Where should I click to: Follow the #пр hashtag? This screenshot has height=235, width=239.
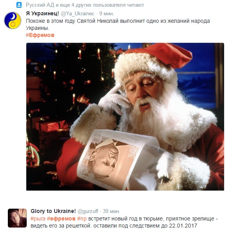[x=82, y=218]
